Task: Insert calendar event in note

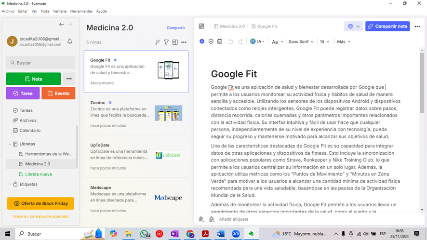Action: point(219,41)
